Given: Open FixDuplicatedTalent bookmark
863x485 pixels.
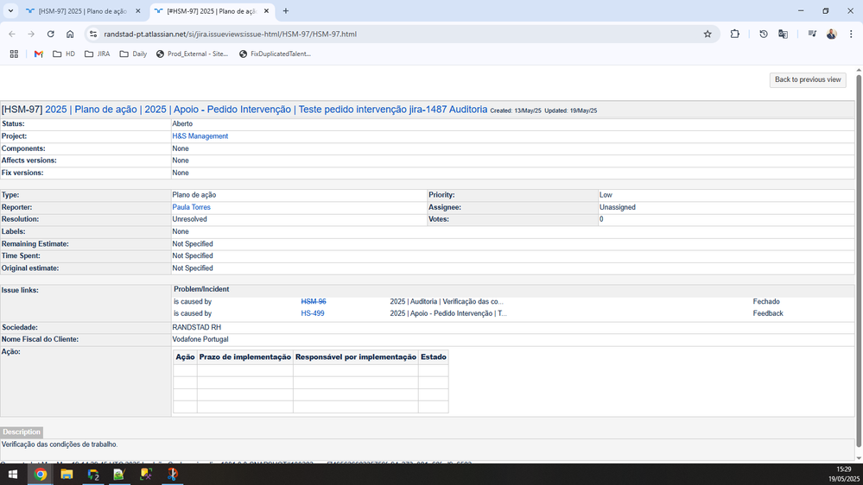Looking at the screenshot, I should [276, 54].
